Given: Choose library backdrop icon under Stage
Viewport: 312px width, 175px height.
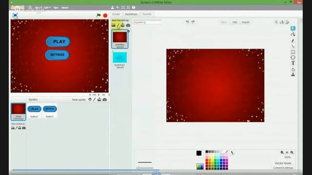Looking at the screenshot, I should coord(13,128).
